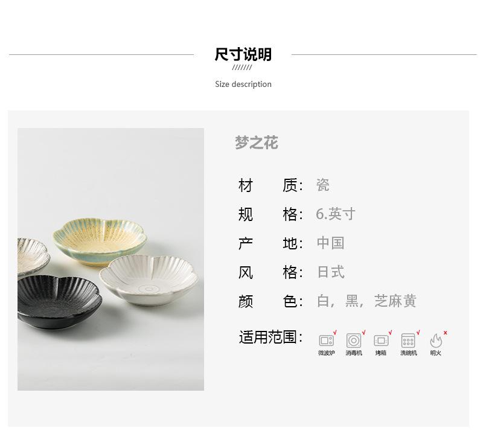Click the red X above the flame icon
The height and width of the screenshot is (442, 483).
446,333
